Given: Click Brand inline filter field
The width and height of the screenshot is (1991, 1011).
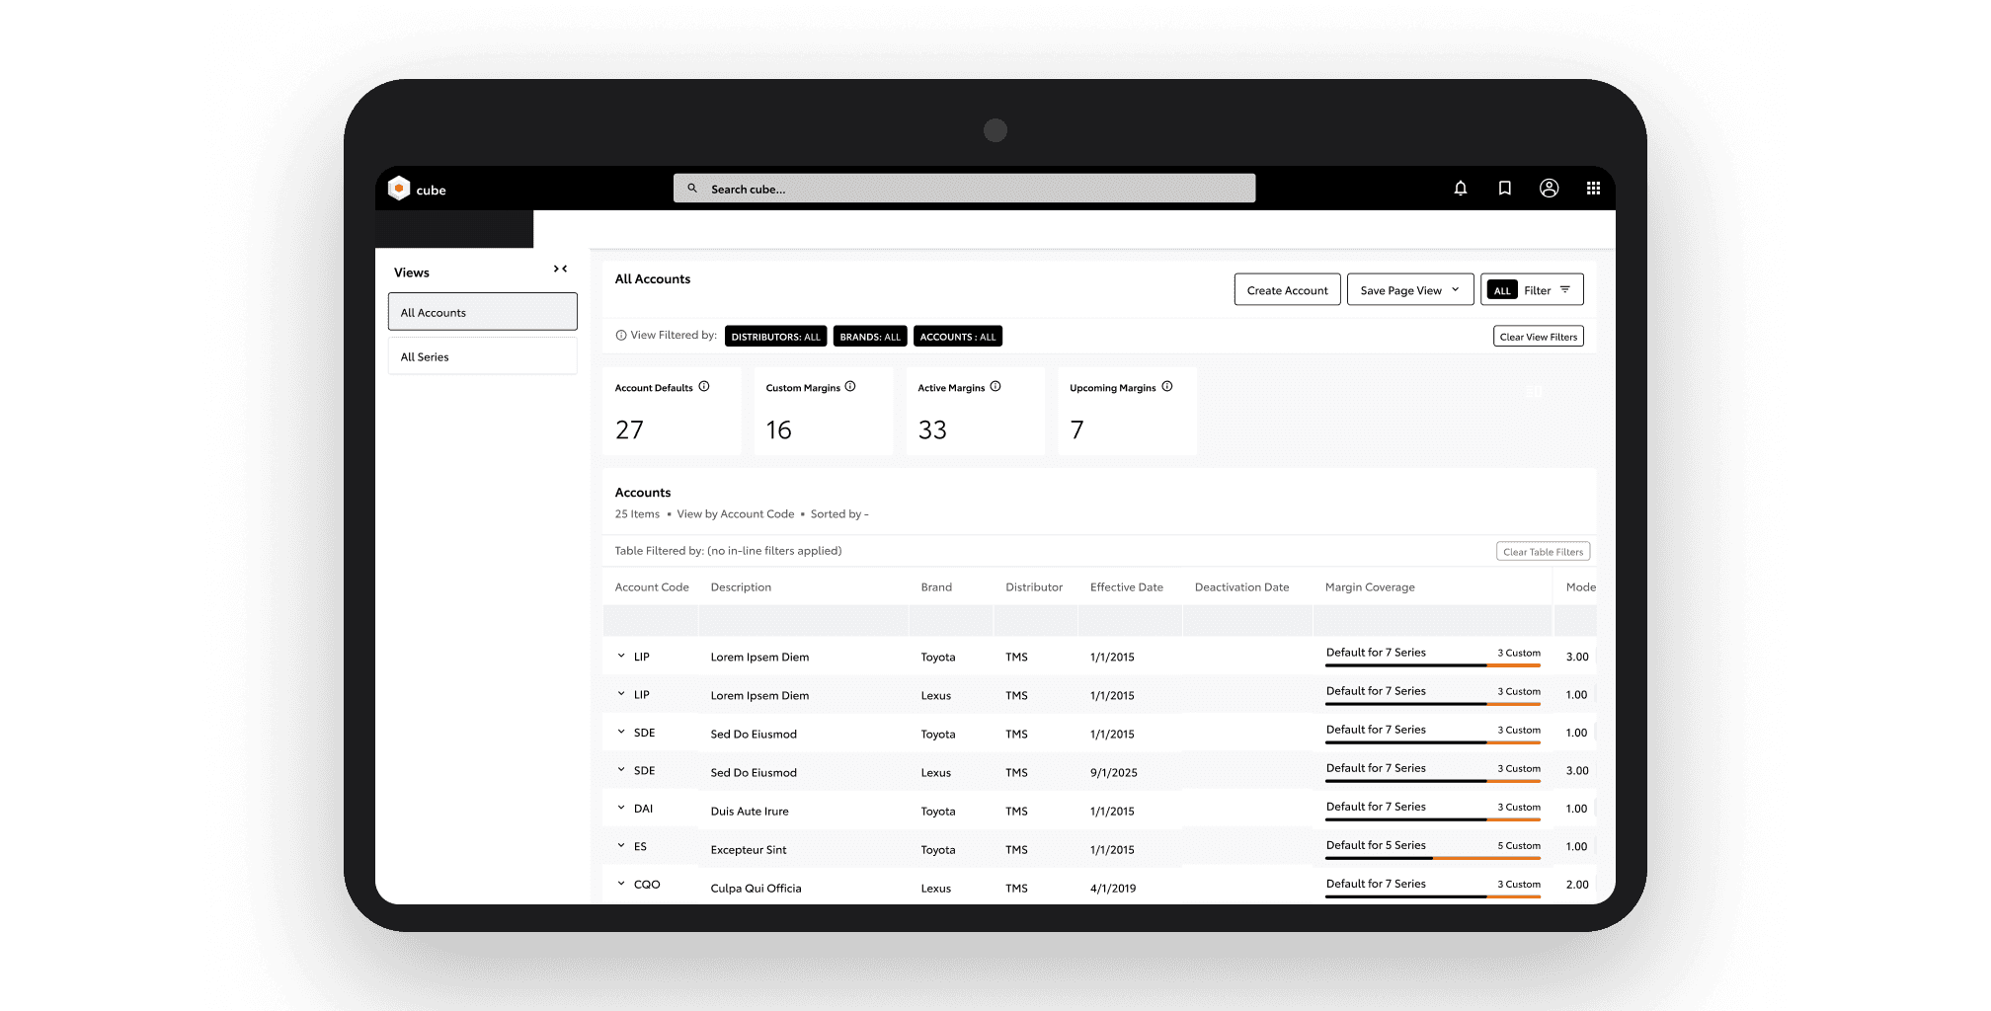Looking at the screenshot, I should click(950, 621).
